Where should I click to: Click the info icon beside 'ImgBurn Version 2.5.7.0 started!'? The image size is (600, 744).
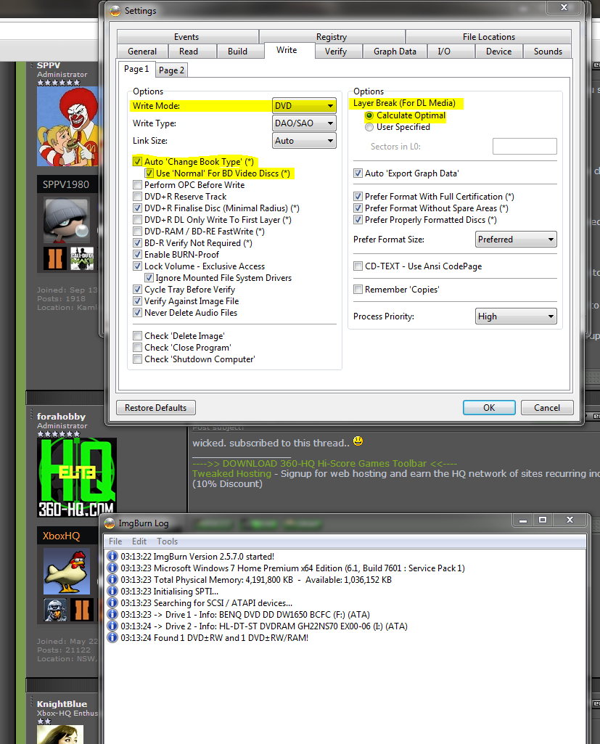pyautogui.click(x=112, y=556)
